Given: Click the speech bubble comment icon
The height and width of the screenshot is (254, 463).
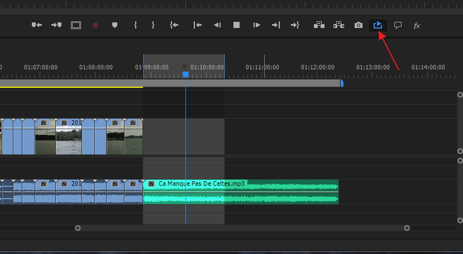Looking at the screenshot, I should pyautogui.click(x=398, y=25).
